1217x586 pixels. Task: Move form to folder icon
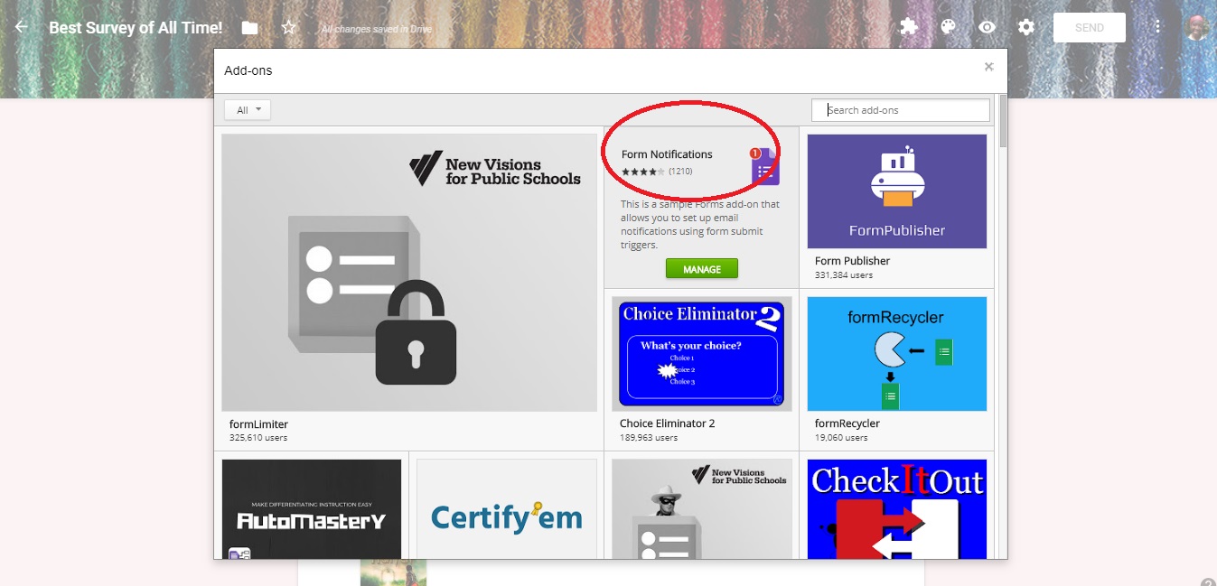point(249,28)
